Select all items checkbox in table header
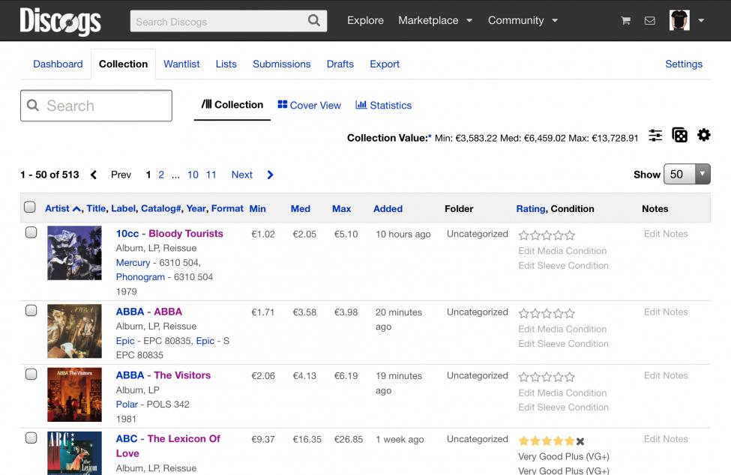 pos(30,208)
